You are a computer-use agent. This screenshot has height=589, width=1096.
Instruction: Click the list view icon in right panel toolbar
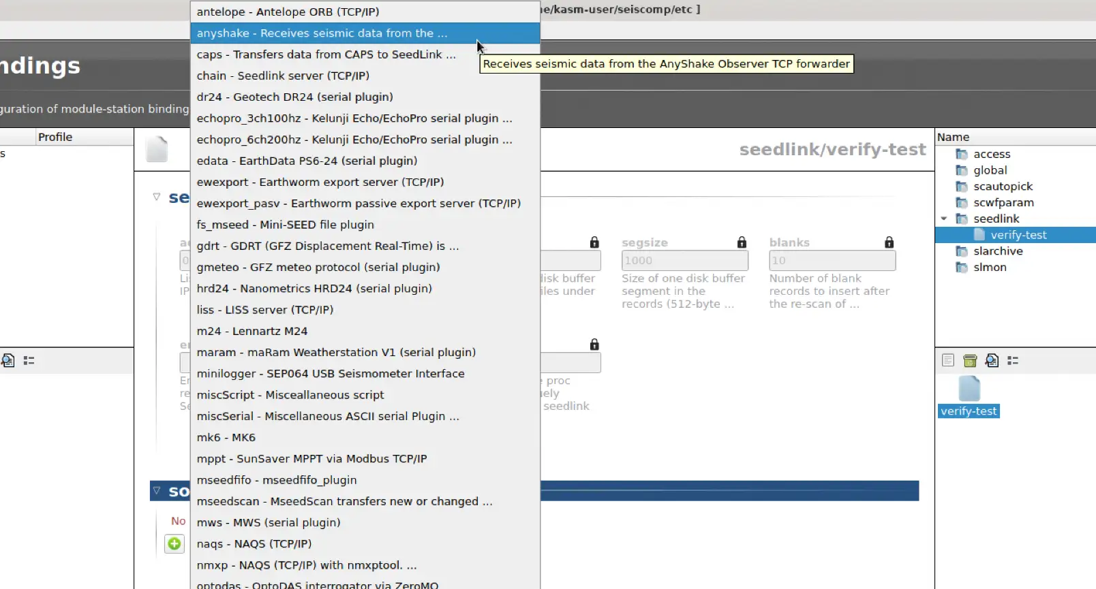click(1013, 360)
